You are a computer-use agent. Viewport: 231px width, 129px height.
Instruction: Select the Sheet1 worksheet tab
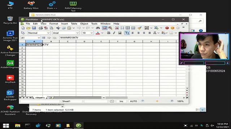click(40, 97)
